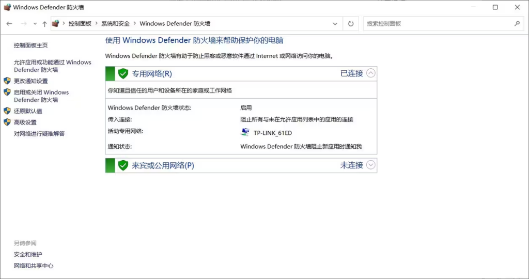
Task: Collapse the 专用网络(R) section chevron
Action: [370, 73]
